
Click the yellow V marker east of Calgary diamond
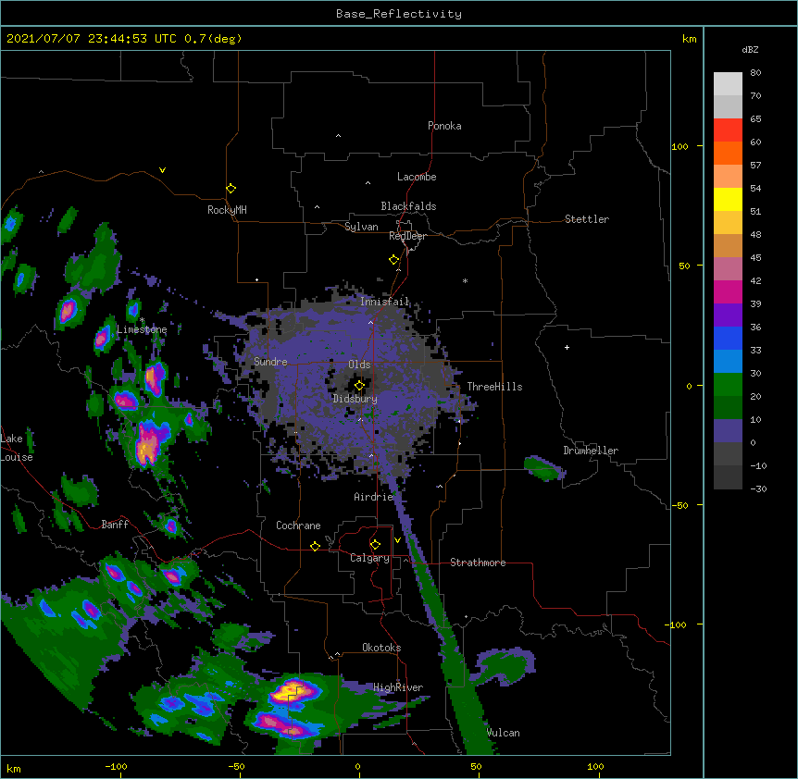(x=397, y=540)
